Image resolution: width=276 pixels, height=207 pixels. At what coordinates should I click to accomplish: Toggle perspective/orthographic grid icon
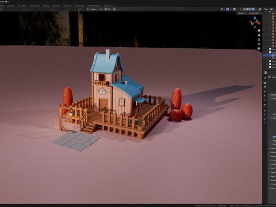coord(259,44)
